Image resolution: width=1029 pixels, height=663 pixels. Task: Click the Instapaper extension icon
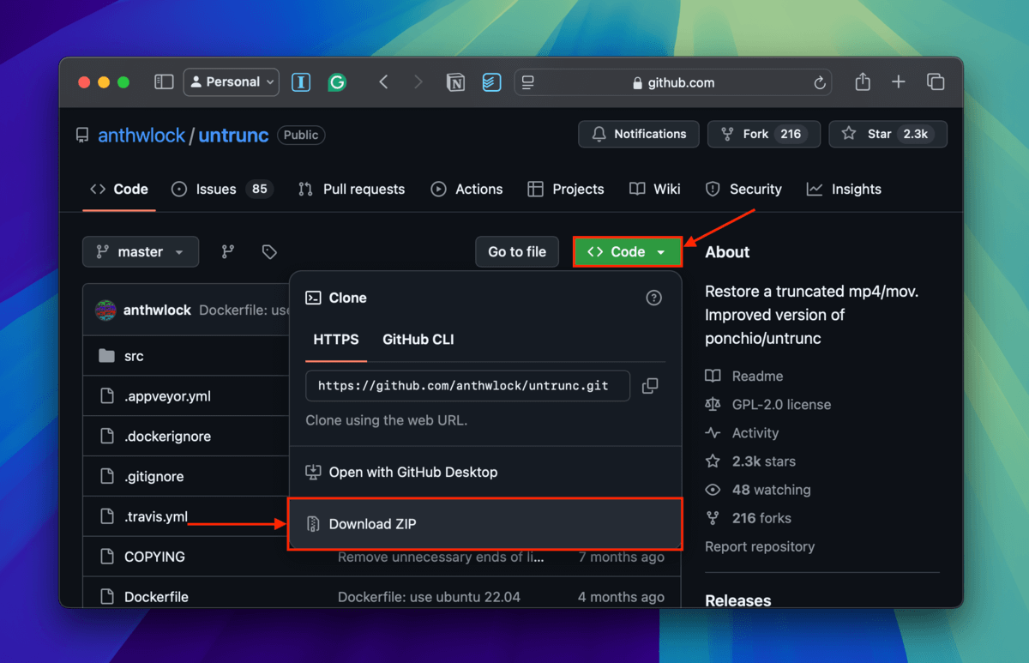(x=301, y=82)
